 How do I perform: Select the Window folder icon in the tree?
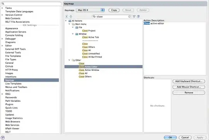click(x=77, y=34)
